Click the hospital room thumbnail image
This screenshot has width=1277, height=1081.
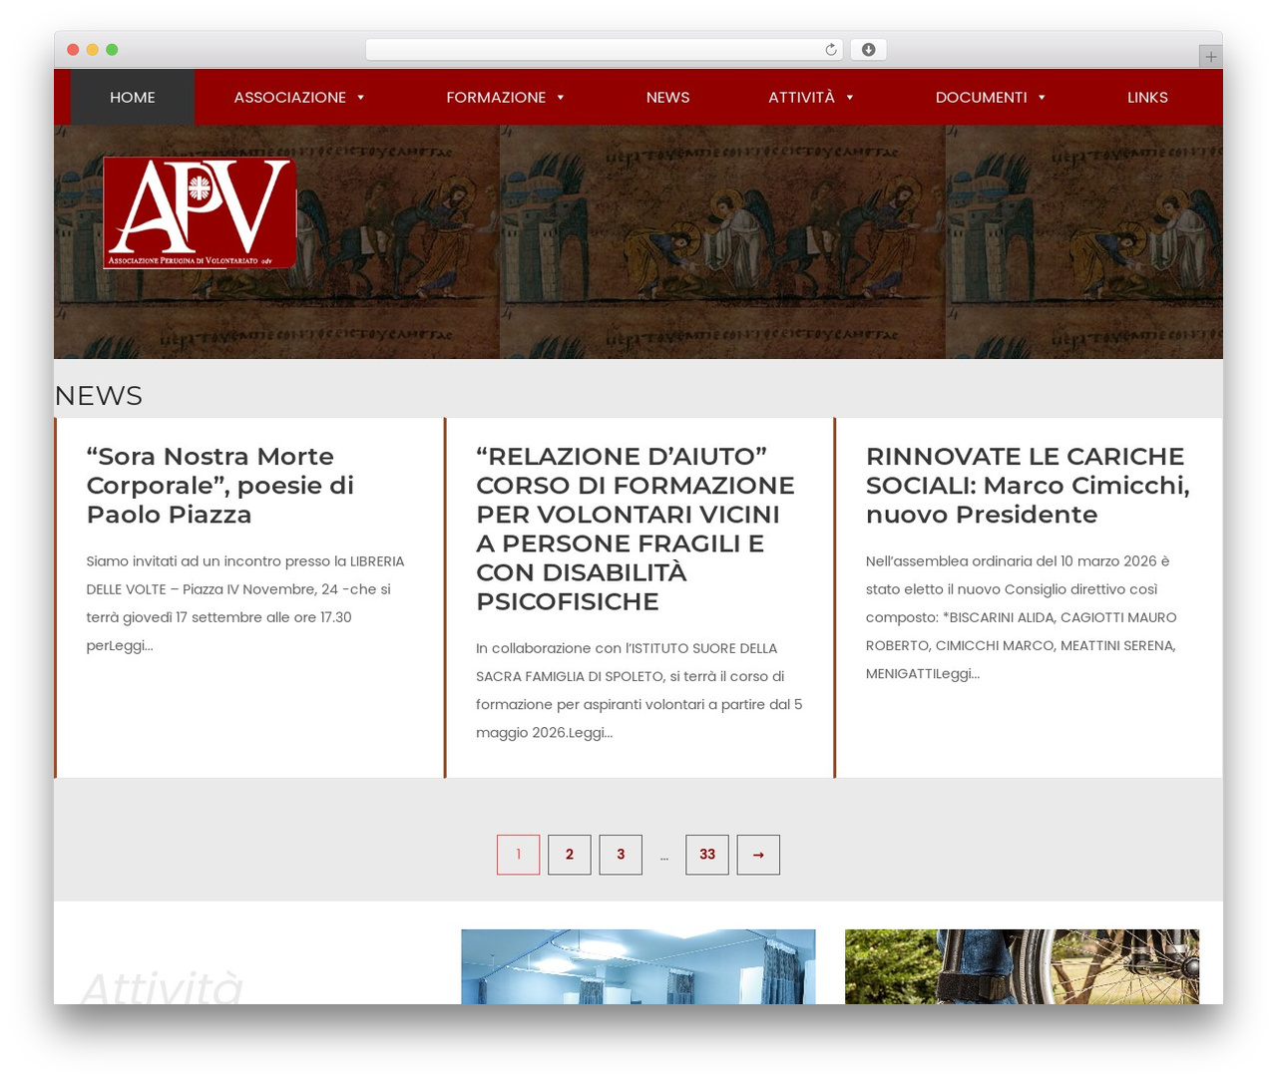click(638, 966)
